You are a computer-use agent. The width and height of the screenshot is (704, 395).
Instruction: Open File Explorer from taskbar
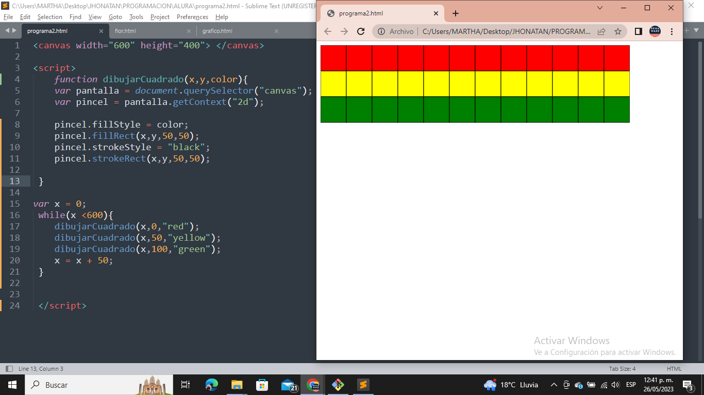(237, 385)
